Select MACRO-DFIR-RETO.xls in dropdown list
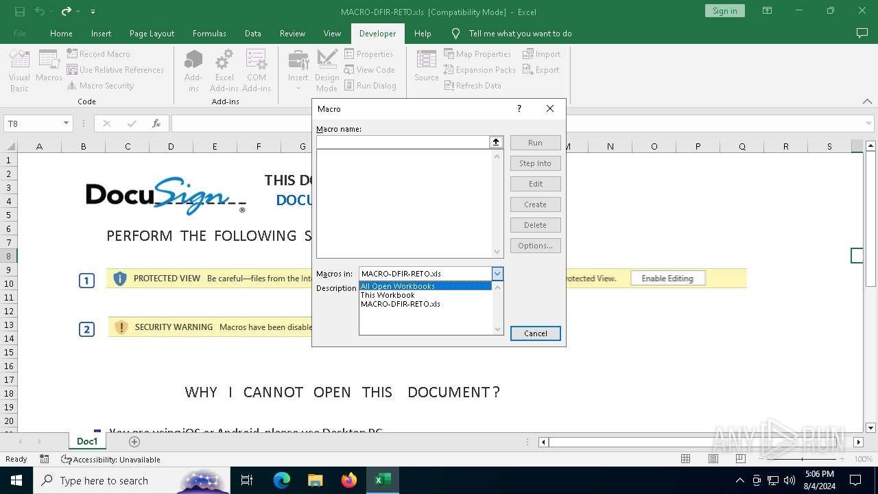This screenshot has width=878, height=494. (425, 304)
